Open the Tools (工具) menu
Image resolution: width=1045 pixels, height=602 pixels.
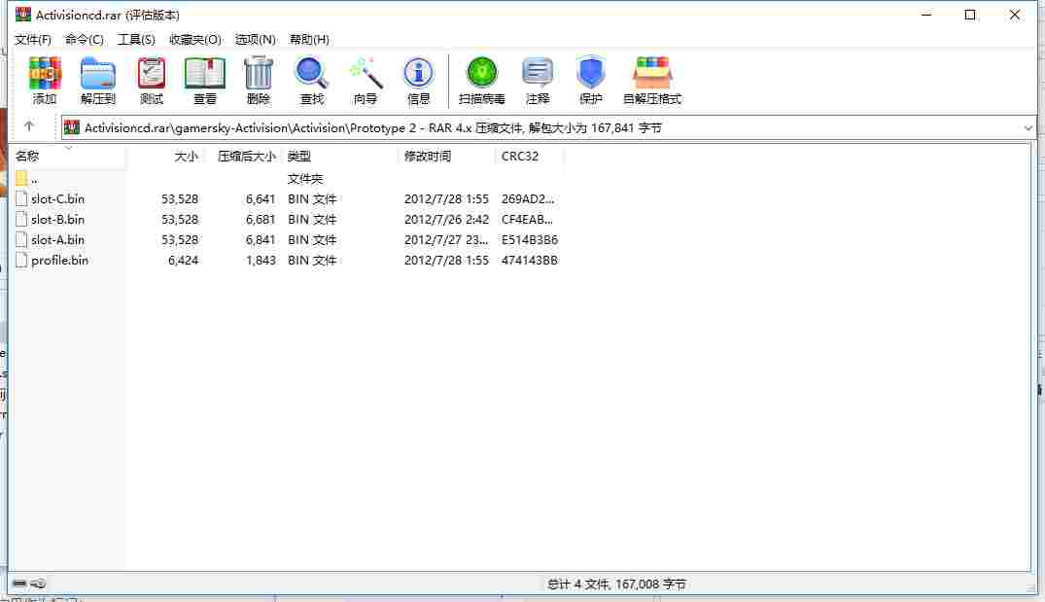point(136,39)
